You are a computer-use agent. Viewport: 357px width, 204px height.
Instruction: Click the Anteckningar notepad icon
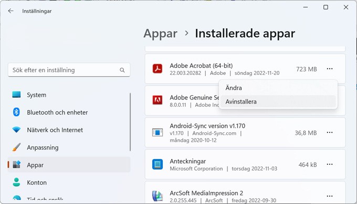tap(157, 164)
